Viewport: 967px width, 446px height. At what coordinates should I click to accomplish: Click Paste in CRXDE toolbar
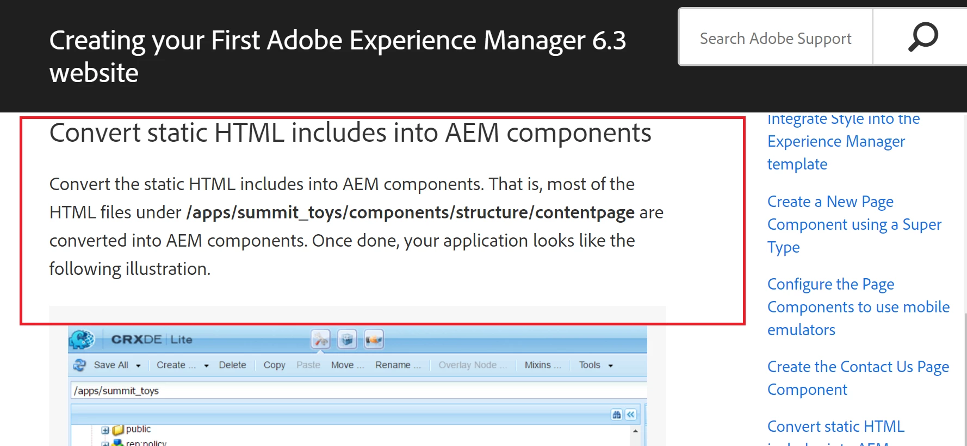tap(308, 365)
